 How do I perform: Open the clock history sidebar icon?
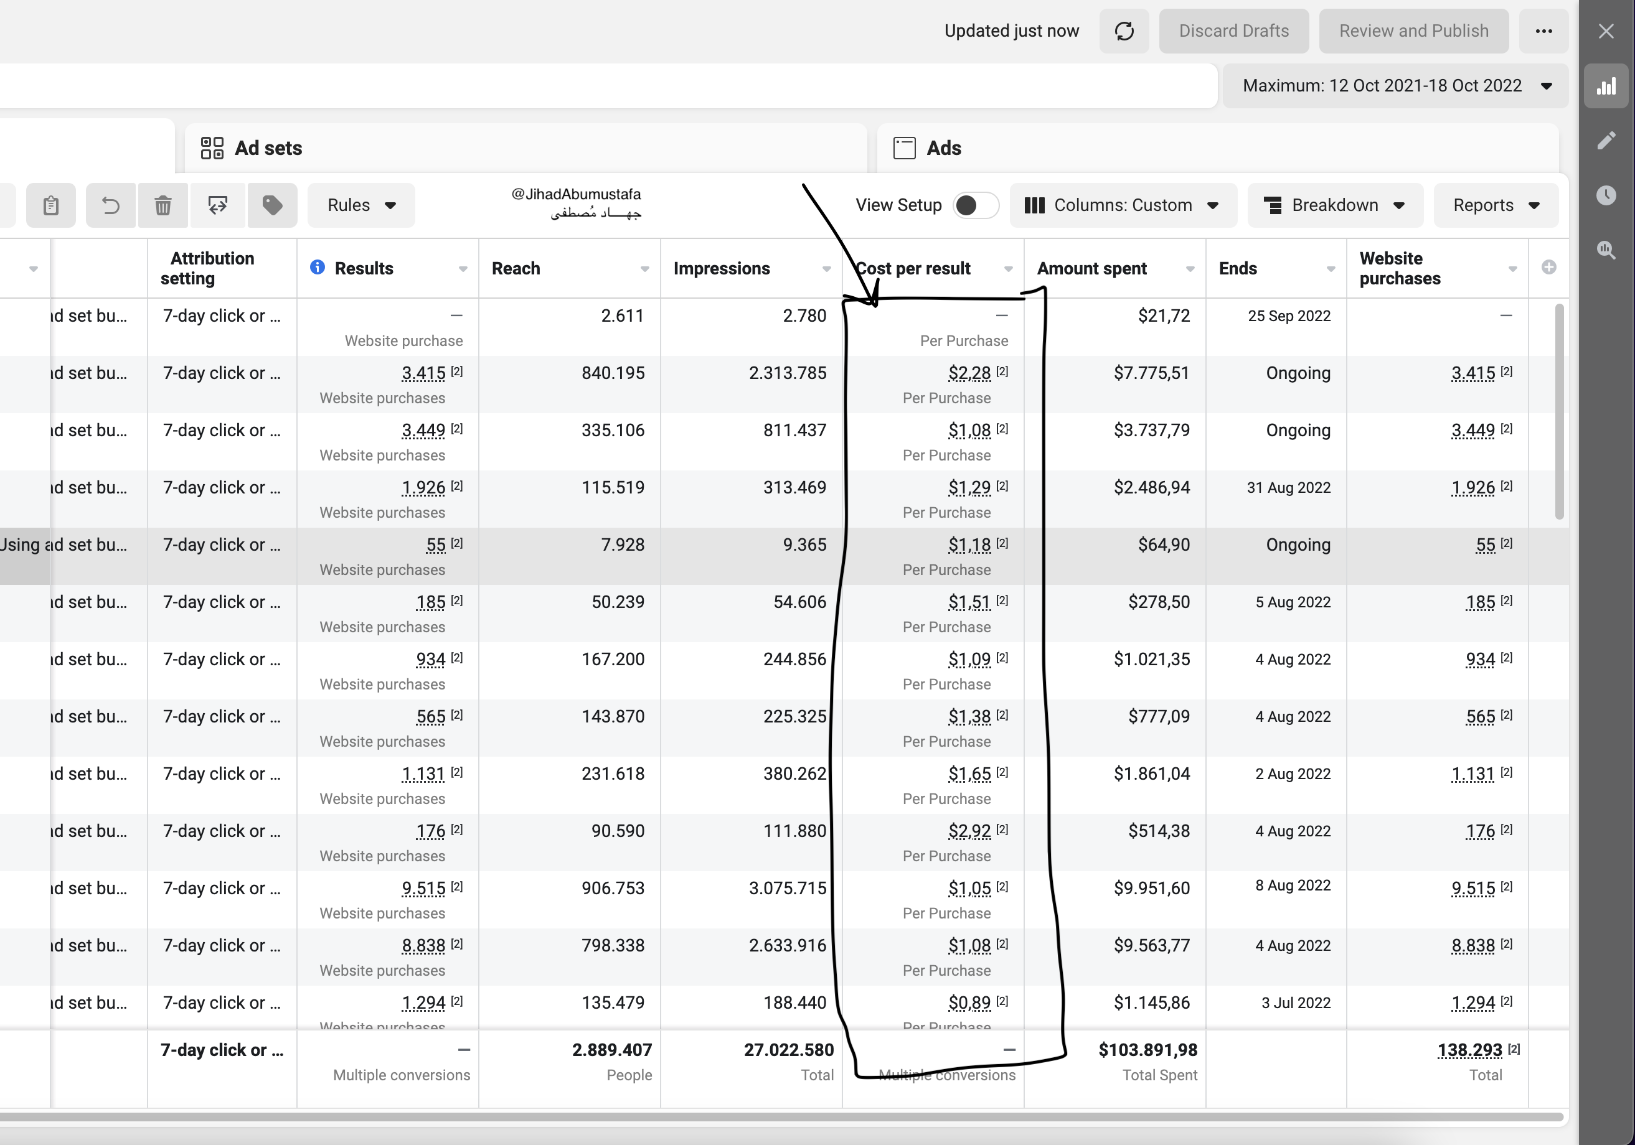coord(1606,195)
